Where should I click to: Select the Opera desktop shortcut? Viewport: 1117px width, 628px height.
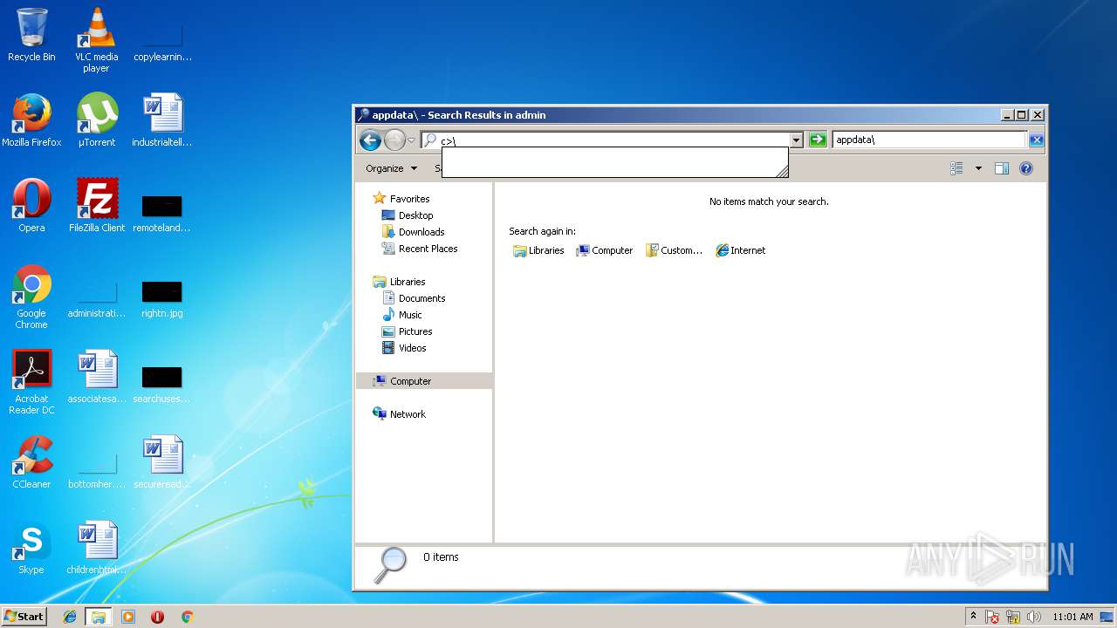(x=31, y=206)
